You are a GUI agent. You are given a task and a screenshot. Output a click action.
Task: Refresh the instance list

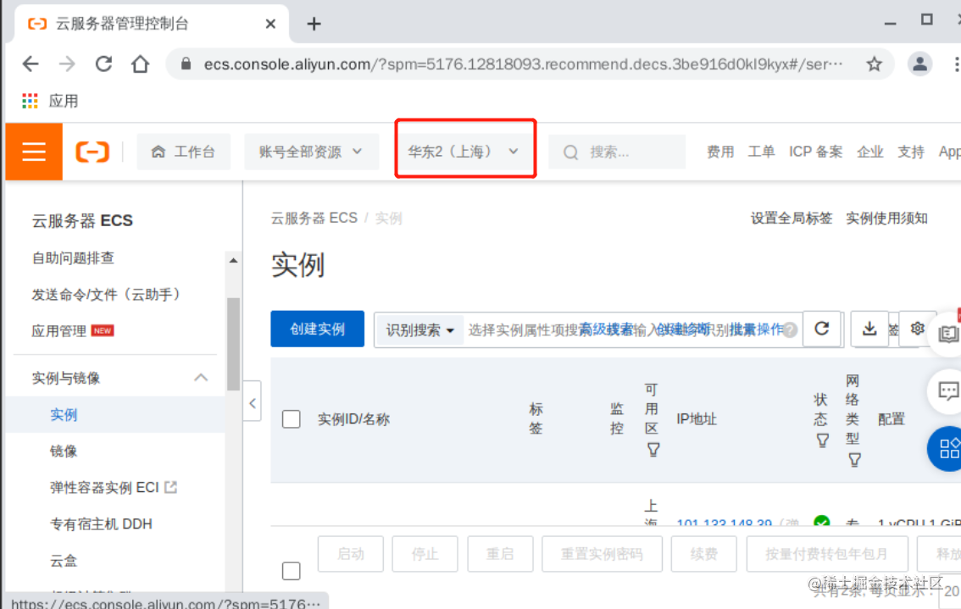pos(821,329)
